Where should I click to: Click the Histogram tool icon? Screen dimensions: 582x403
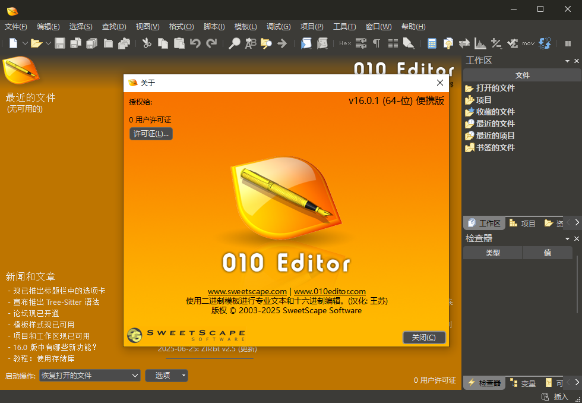coord(480,43)
